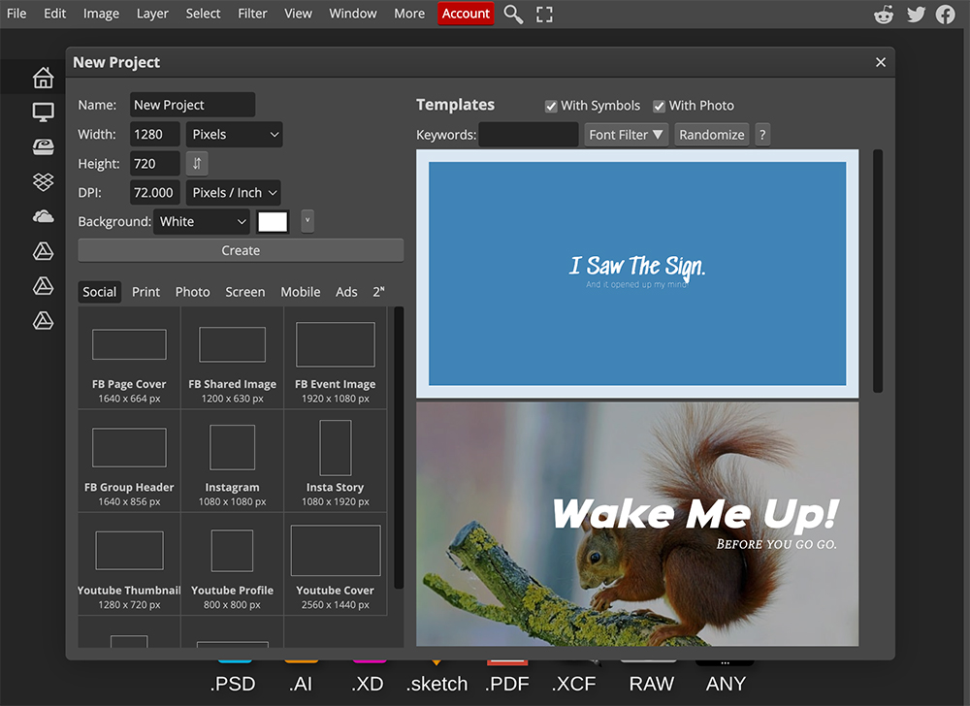The height and width of the screenshot is (706, 970).
Task: Open the cloud storage icon
Action: pyautogui.click(x=44, y=216)
